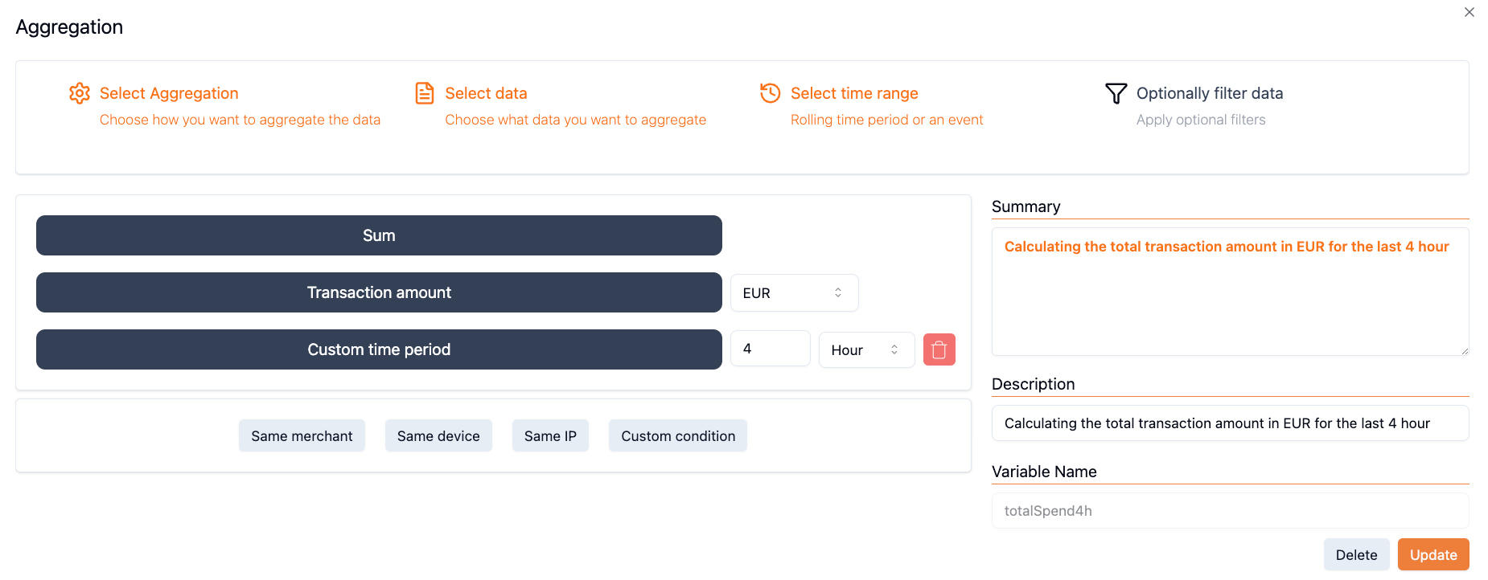
Task: Toggle the Same merchant filter
Action: coord(302,435)
